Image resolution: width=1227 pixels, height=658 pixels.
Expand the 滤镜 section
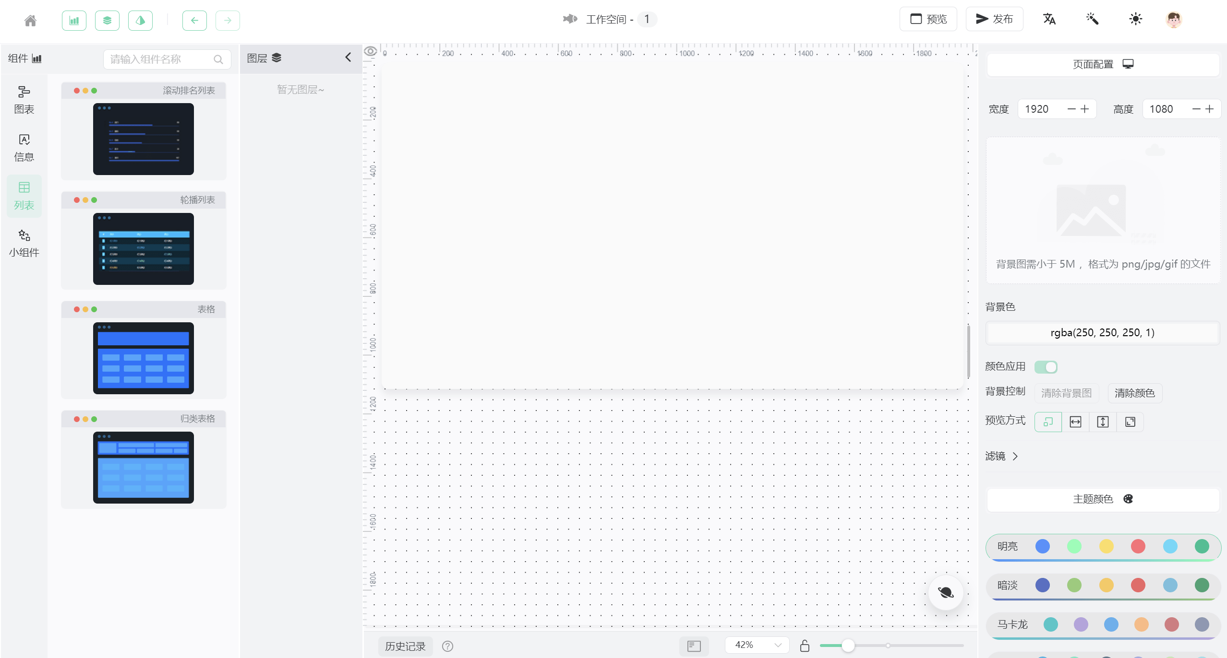pyautogui.click(x=1001, y=456)
